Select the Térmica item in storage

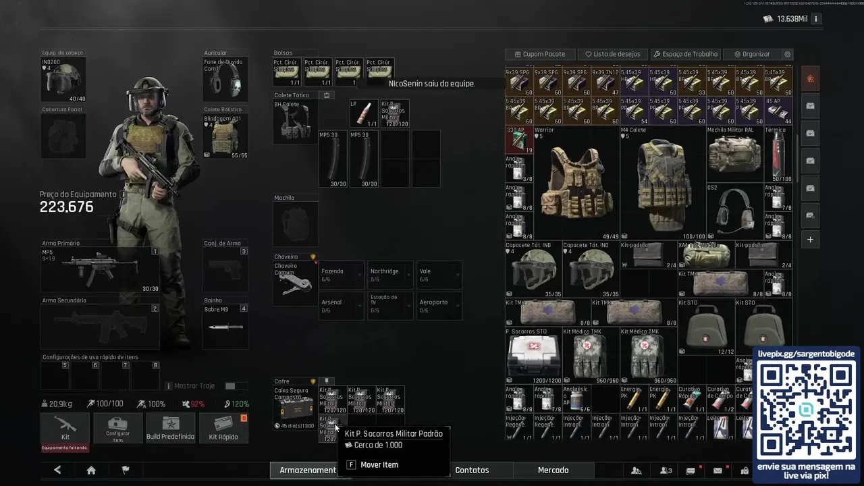click(x=778, y=153)
